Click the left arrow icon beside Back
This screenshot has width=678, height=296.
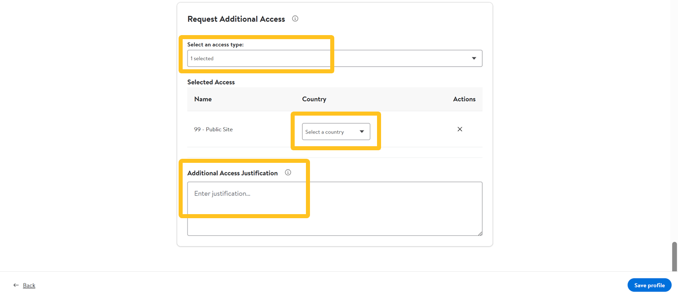tap(16, 285)
